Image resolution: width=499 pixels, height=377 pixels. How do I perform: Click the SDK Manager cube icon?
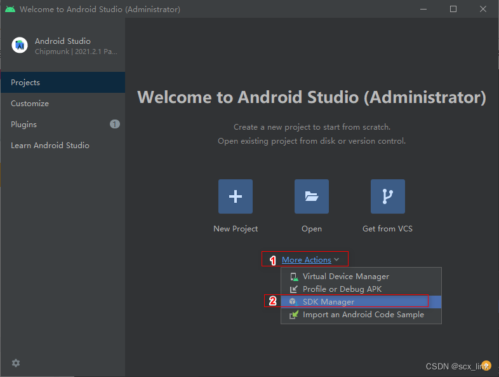tap(293, 301)
